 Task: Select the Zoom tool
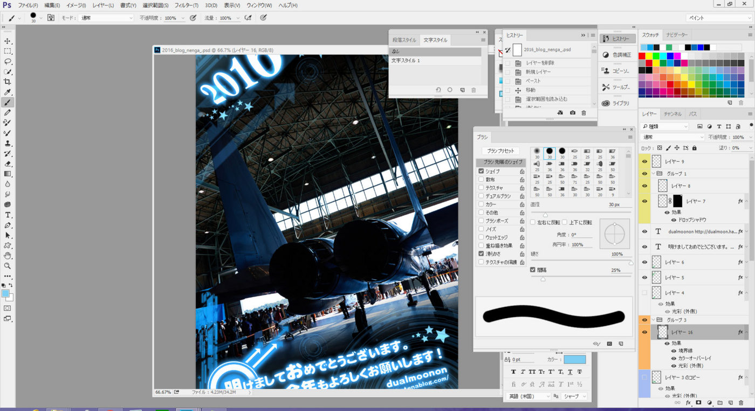click(8, 266)
